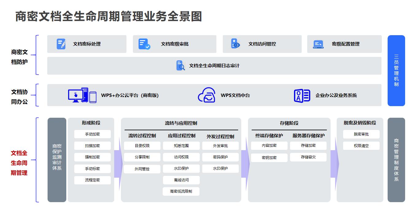Image resolution: width=418 pixels, height=211 pixels.
Task: Select the 高密低流限制 item
Action: [181, 191]
